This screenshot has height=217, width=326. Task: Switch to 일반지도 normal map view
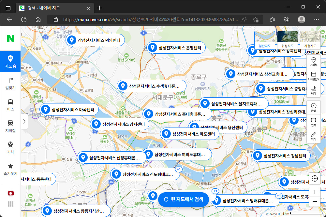tap(264, 40)
